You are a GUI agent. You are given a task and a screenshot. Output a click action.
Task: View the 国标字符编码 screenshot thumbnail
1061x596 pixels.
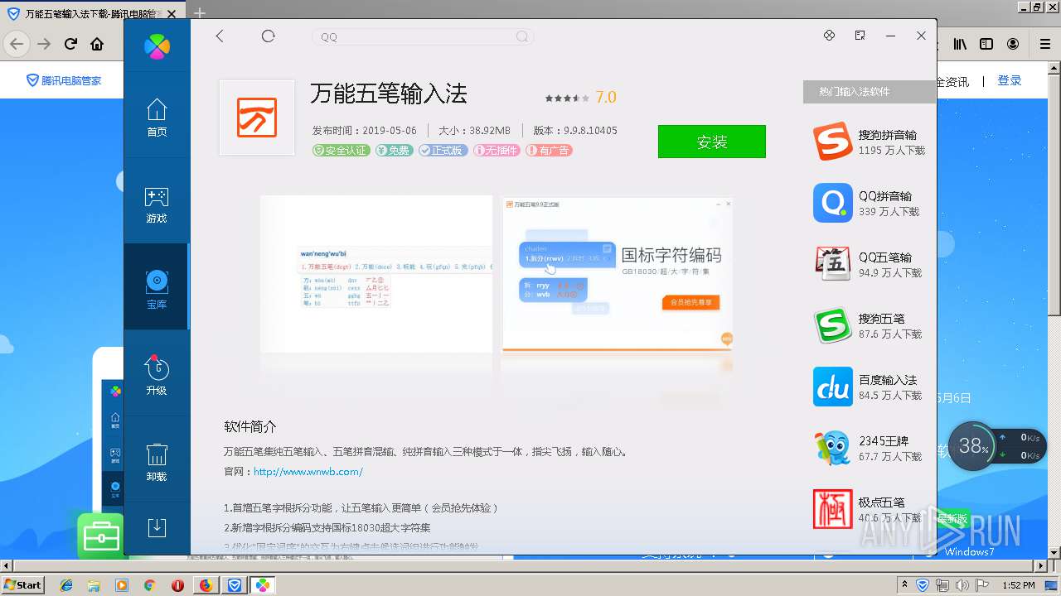[618, 273]
